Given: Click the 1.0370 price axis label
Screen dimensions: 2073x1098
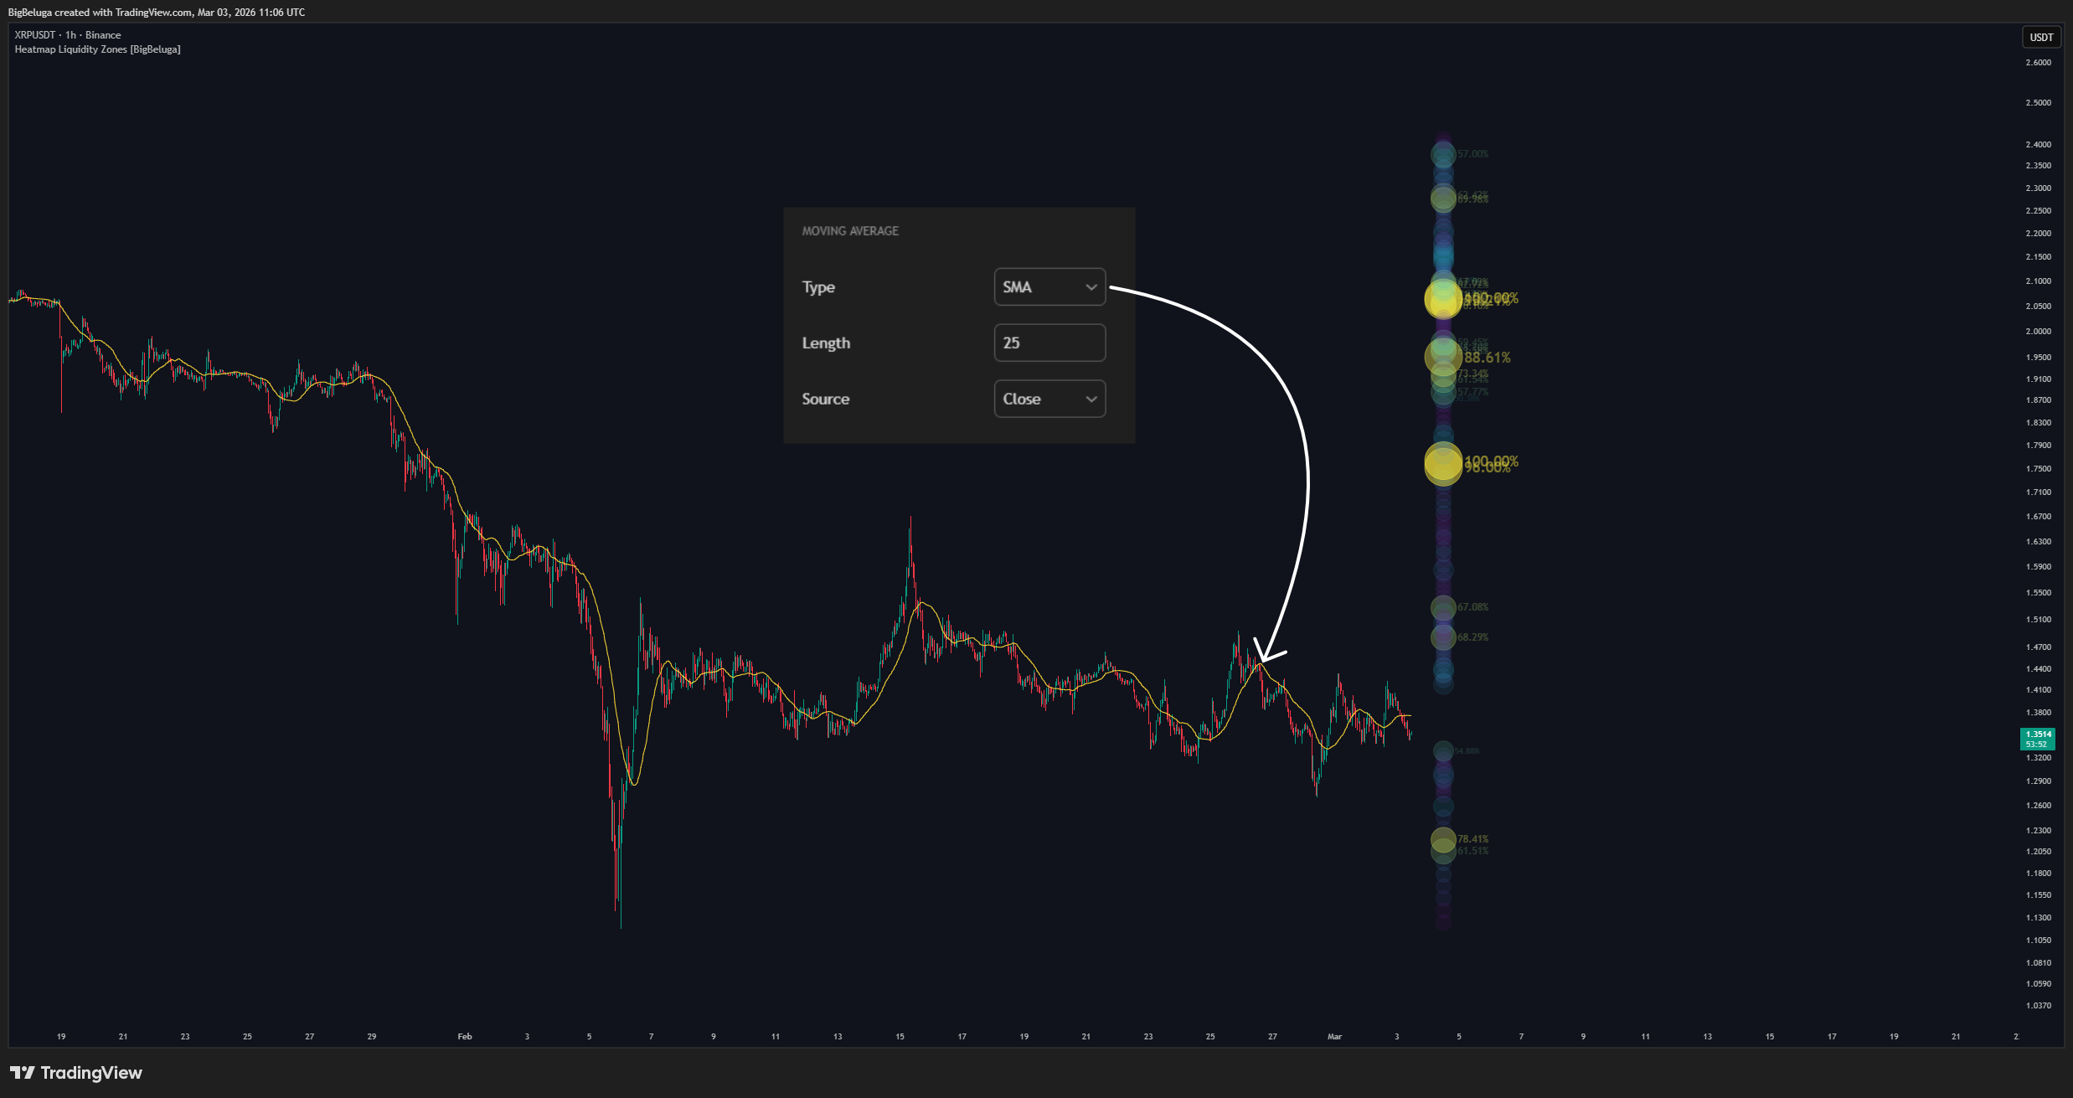Looking at the screenshot, I should 2039,1006.
